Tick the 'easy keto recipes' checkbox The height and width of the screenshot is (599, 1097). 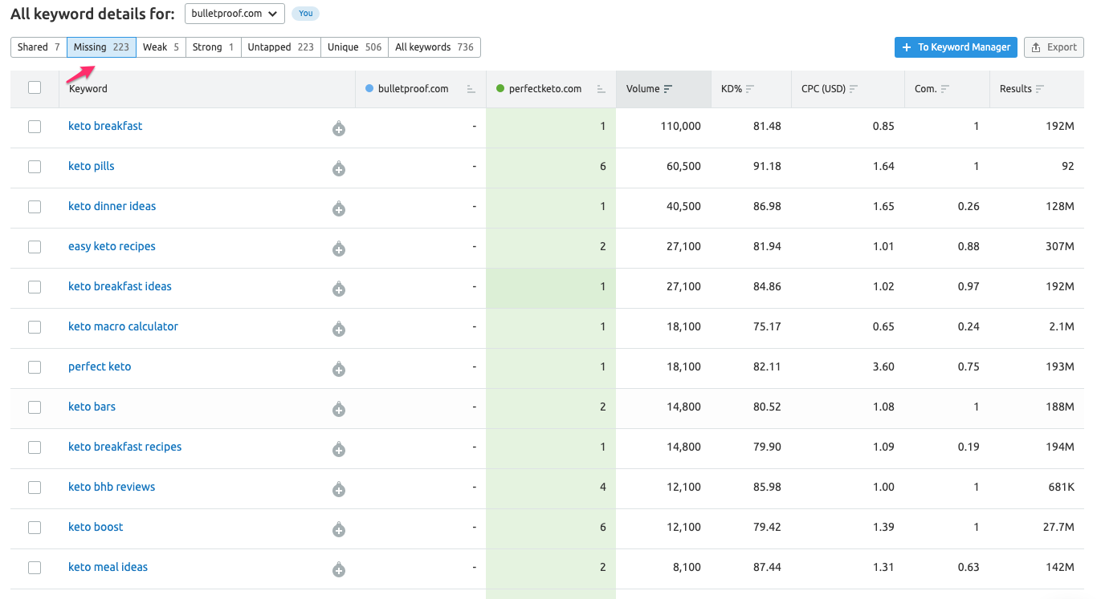[35, 247]
